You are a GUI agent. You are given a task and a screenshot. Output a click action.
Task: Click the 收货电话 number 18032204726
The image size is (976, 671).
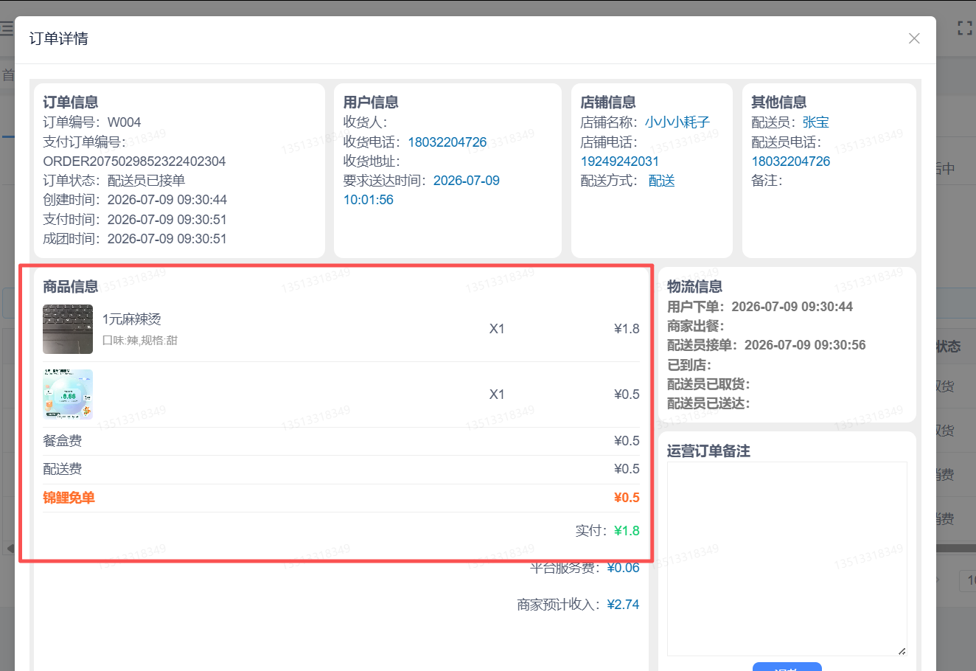(447, 142)
